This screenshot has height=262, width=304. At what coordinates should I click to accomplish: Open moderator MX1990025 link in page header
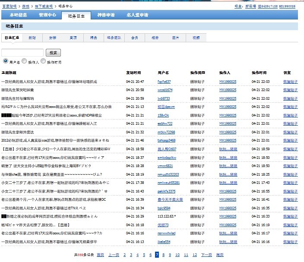pos(287,6)
